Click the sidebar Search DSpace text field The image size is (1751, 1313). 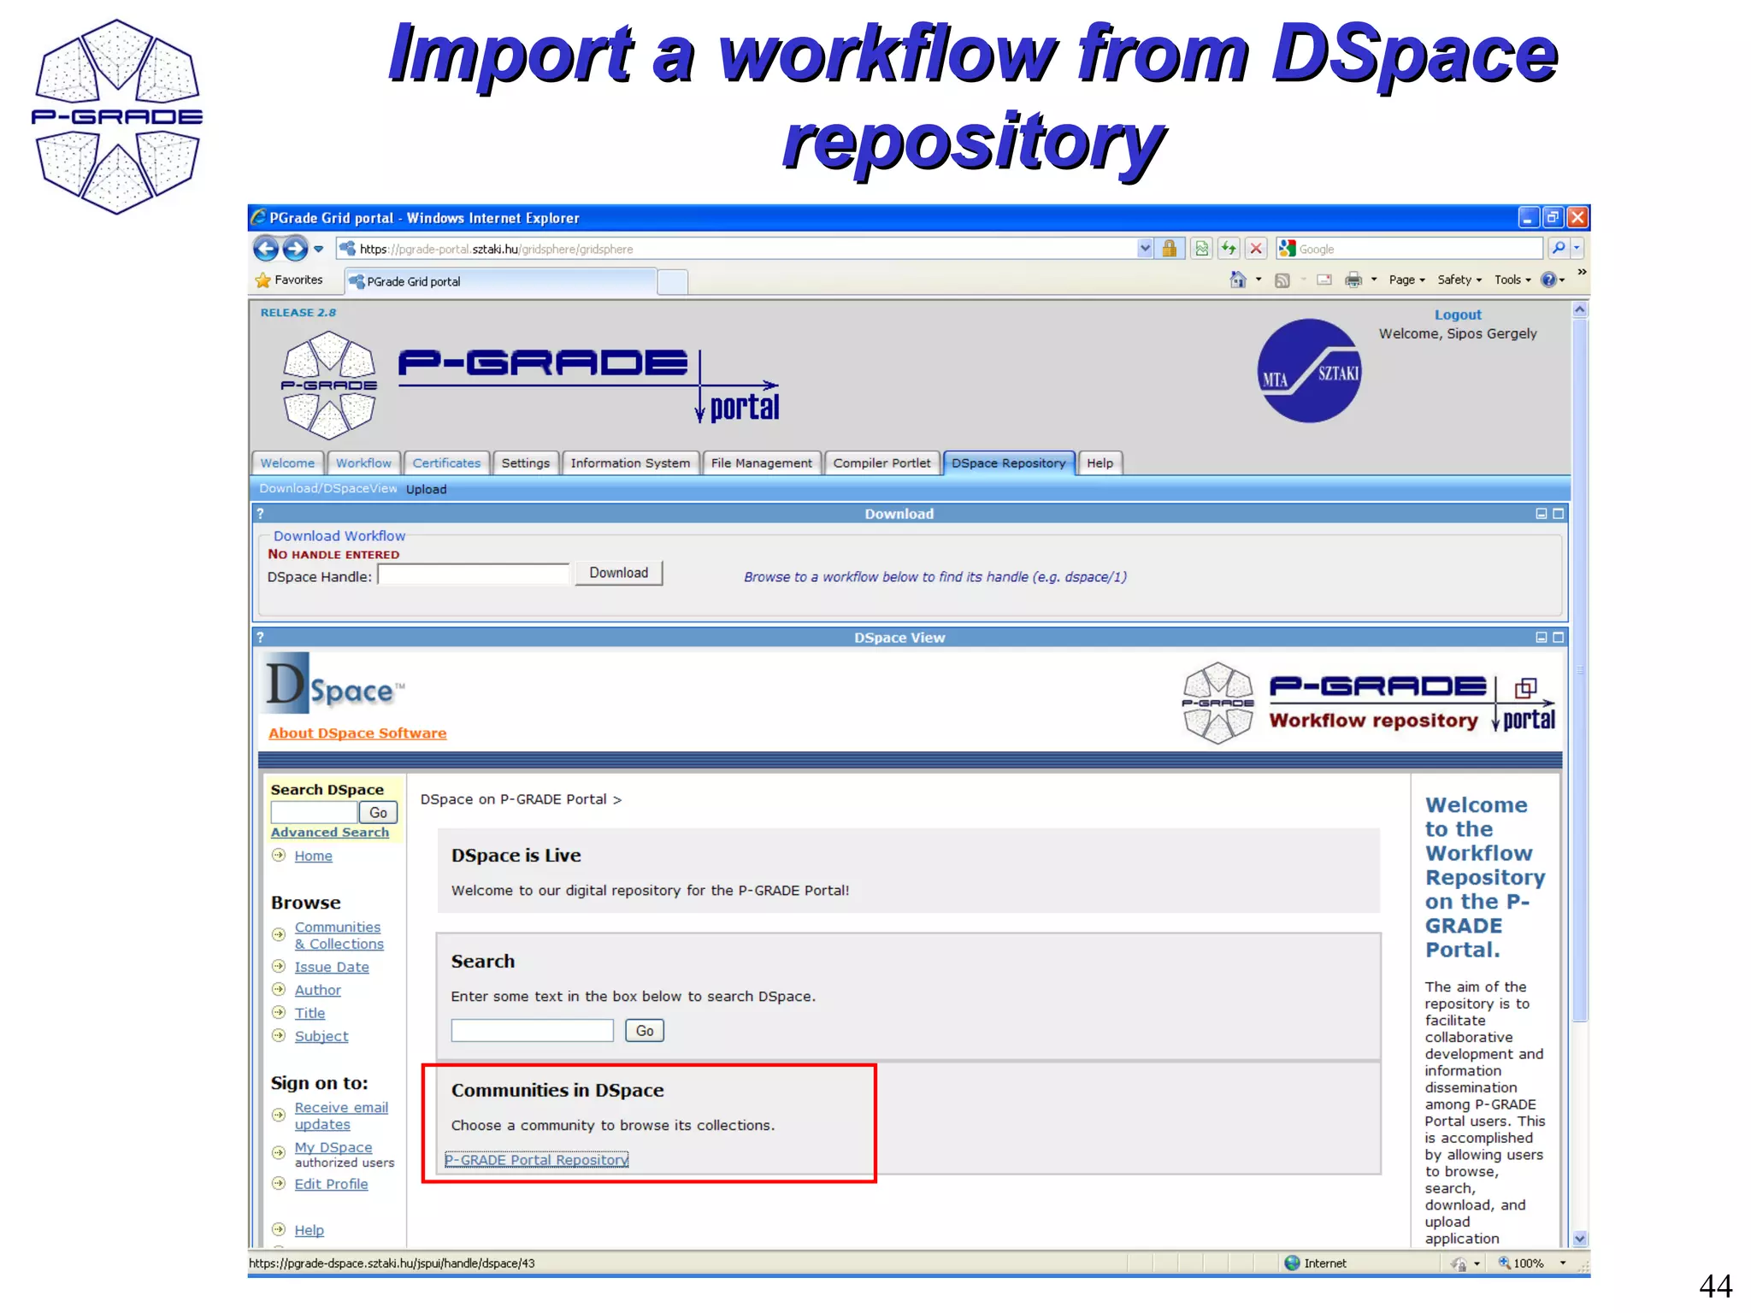coord(314,812)
